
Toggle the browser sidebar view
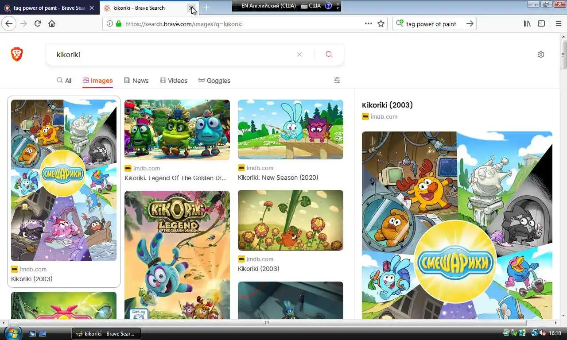point(541,23)
